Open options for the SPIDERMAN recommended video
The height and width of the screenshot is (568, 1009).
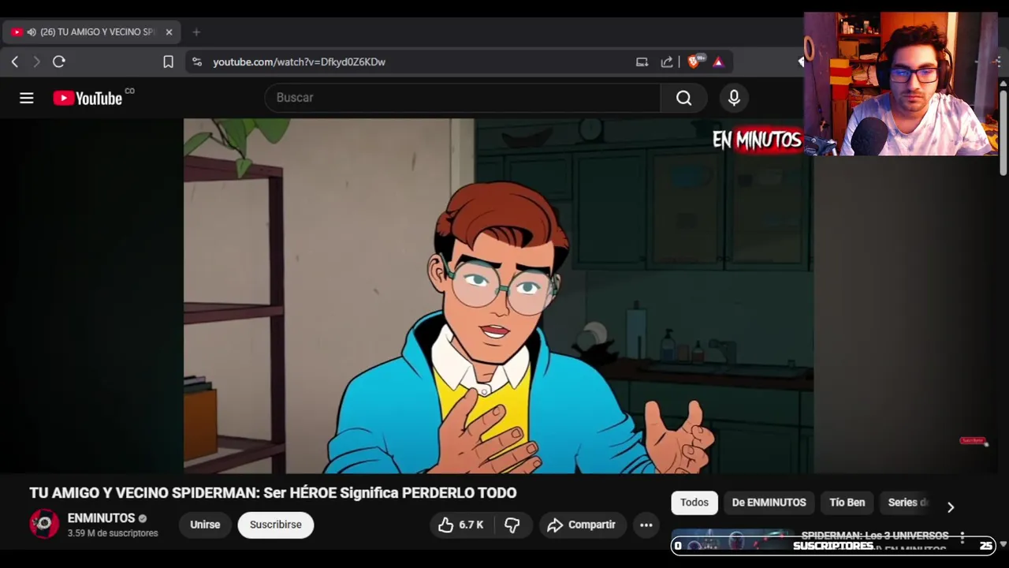point(962,538)
